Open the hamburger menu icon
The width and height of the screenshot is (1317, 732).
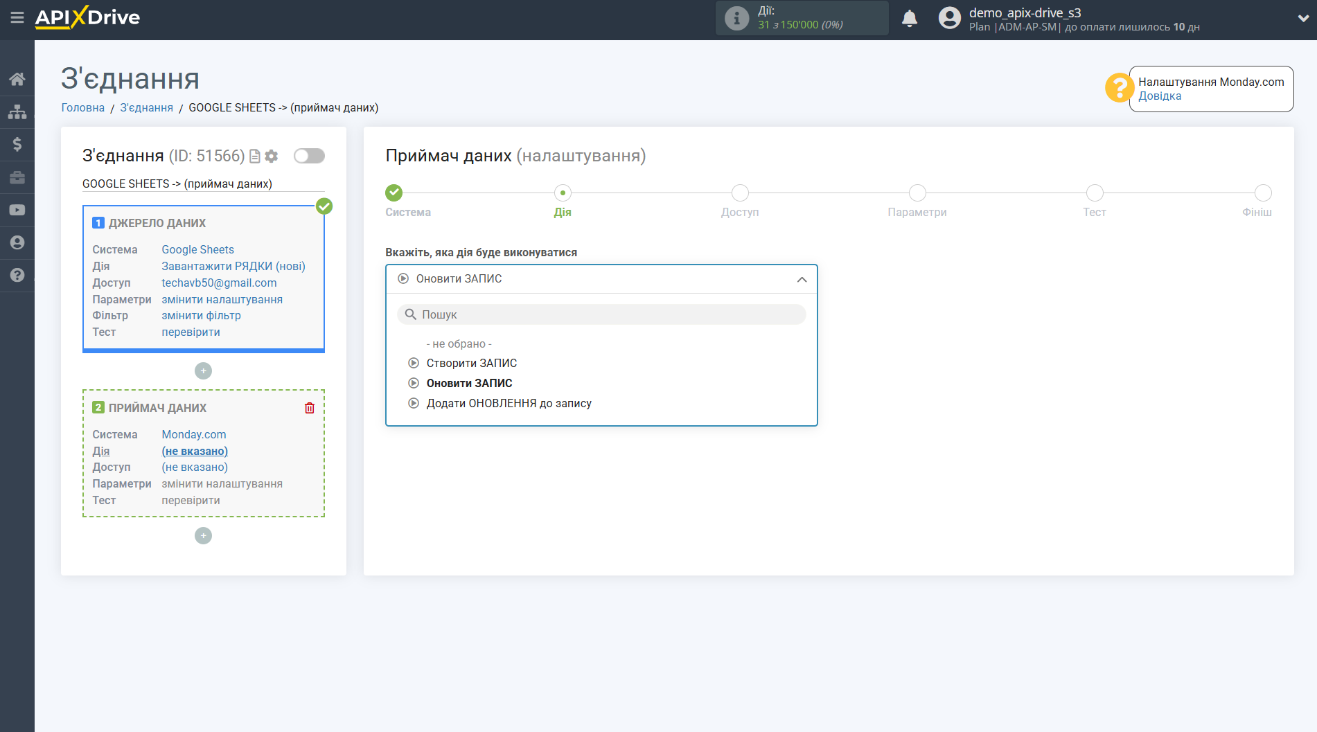tap(17, 17)
